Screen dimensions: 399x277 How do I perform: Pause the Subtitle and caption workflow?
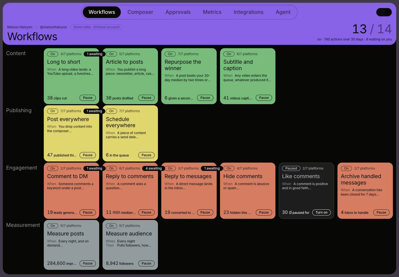tap(264, 98)
